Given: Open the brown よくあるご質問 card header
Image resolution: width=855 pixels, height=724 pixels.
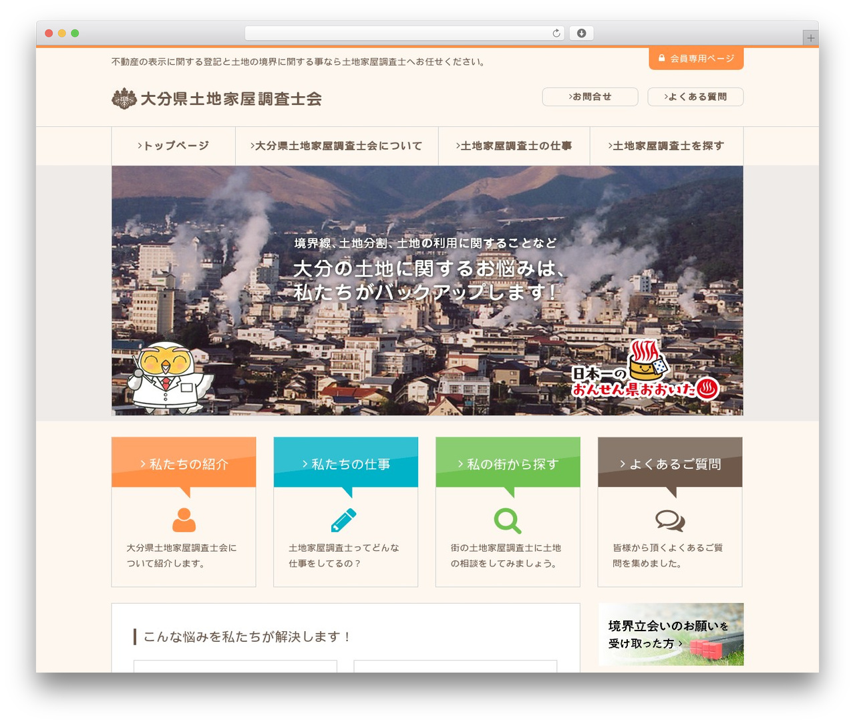Looking at the screenshot, I should point(670,462).
